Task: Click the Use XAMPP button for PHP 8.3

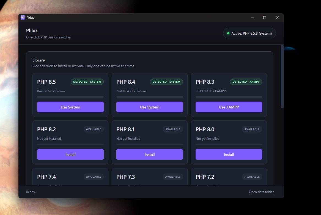Action: point(229,107)
